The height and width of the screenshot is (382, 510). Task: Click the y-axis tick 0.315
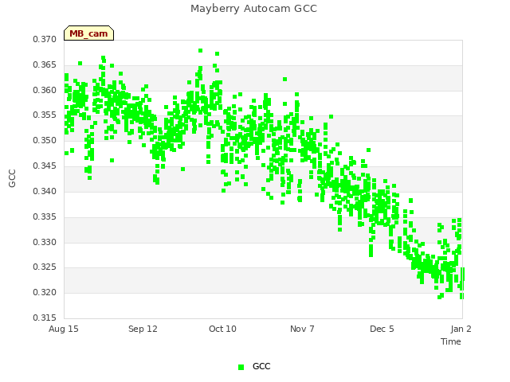coord(45,318)
